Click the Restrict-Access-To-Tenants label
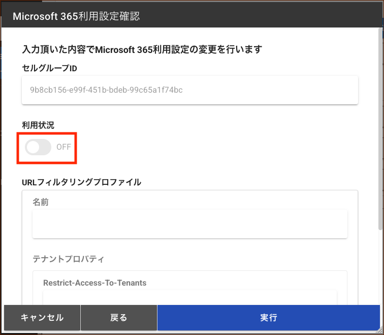Viewport: 384px width, 335px height. pos(95,282)
